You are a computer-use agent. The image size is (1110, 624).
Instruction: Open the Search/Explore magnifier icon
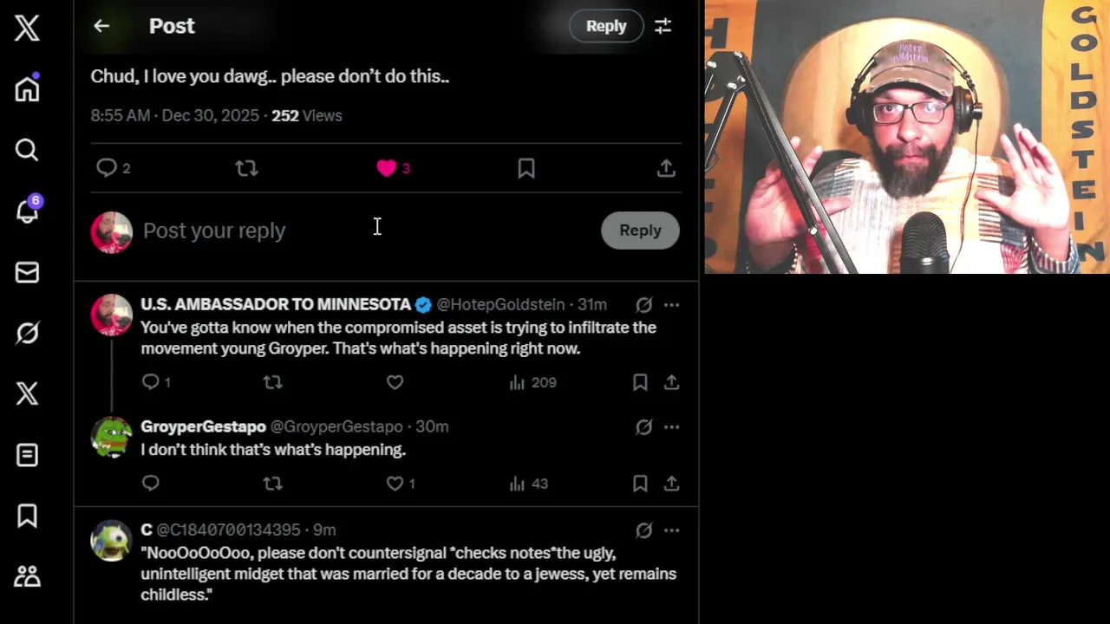point(27,150)
